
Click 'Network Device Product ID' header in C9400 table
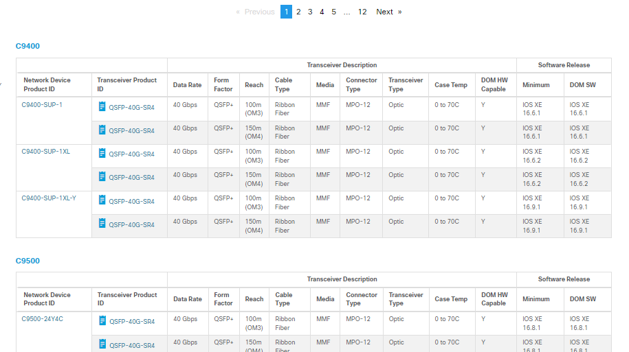click(x=47, y=84)
